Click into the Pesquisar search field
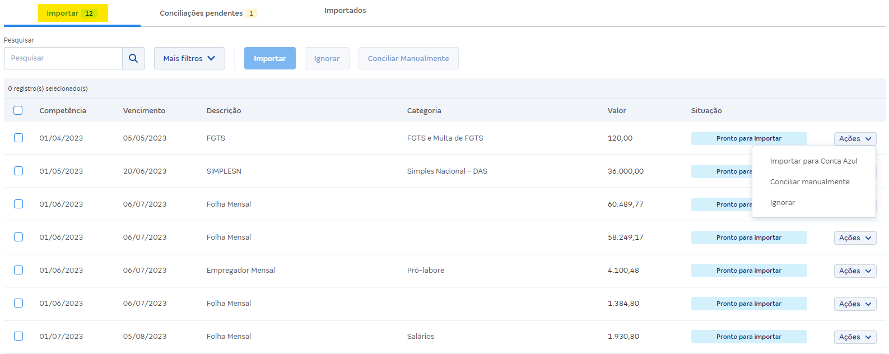This screenshot has width=889, height=354. (63, 58)
